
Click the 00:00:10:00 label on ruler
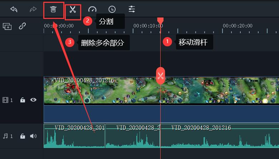point(148,26)
